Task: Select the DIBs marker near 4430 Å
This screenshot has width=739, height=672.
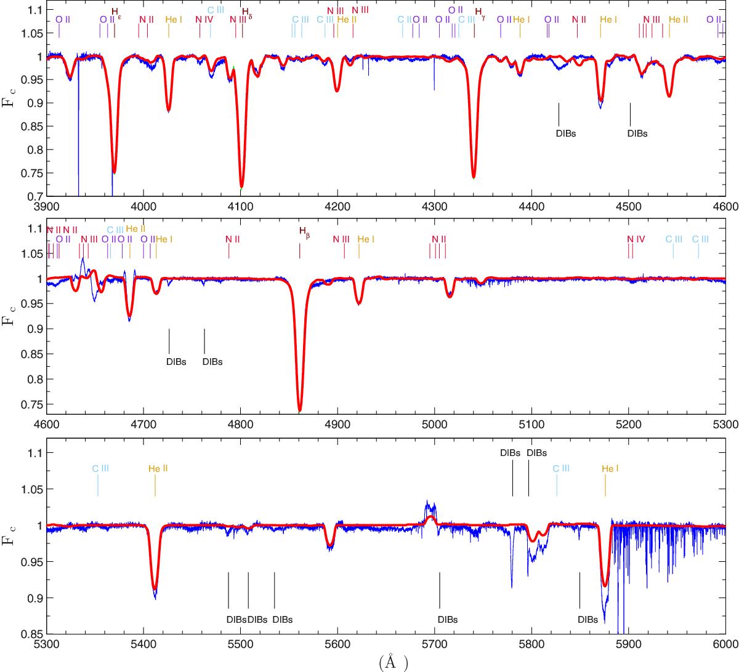Action: click(565, 133)
